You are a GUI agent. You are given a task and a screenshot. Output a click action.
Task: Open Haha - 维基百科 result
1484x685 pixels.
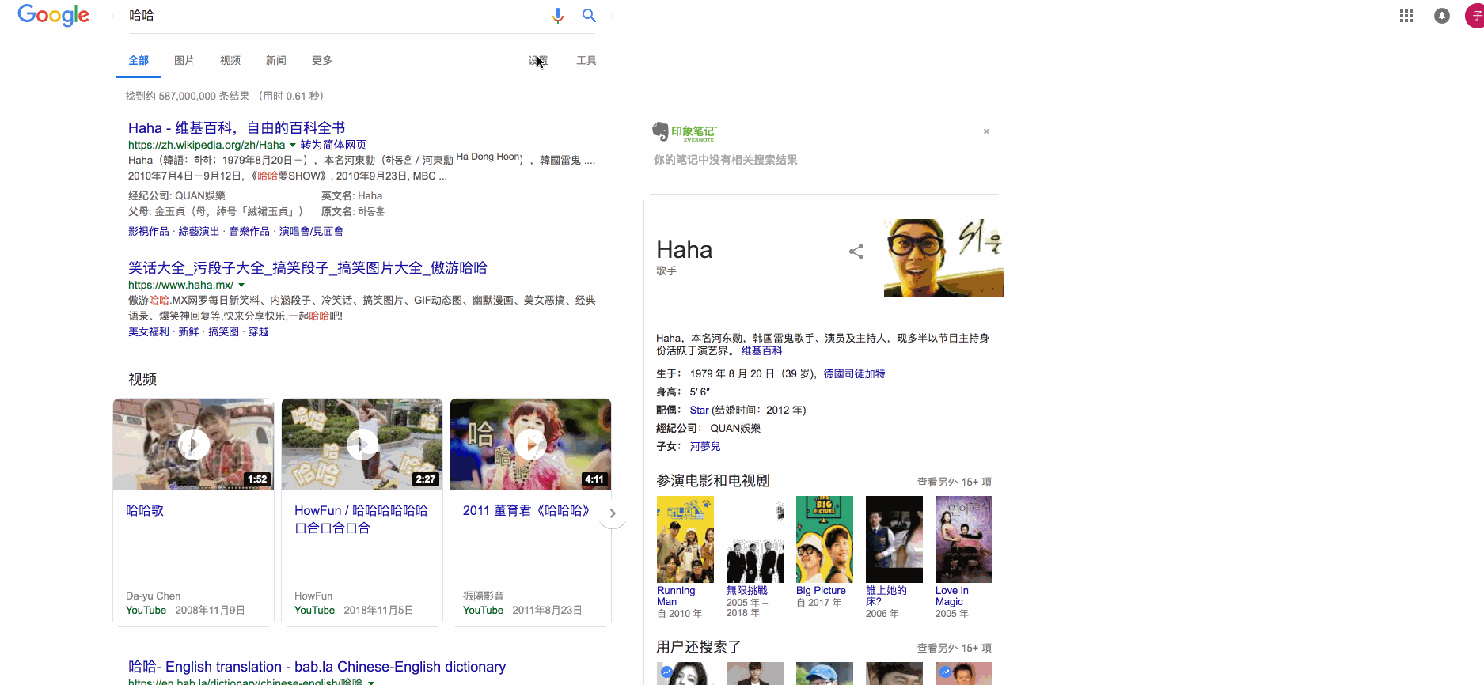(237, 128)
